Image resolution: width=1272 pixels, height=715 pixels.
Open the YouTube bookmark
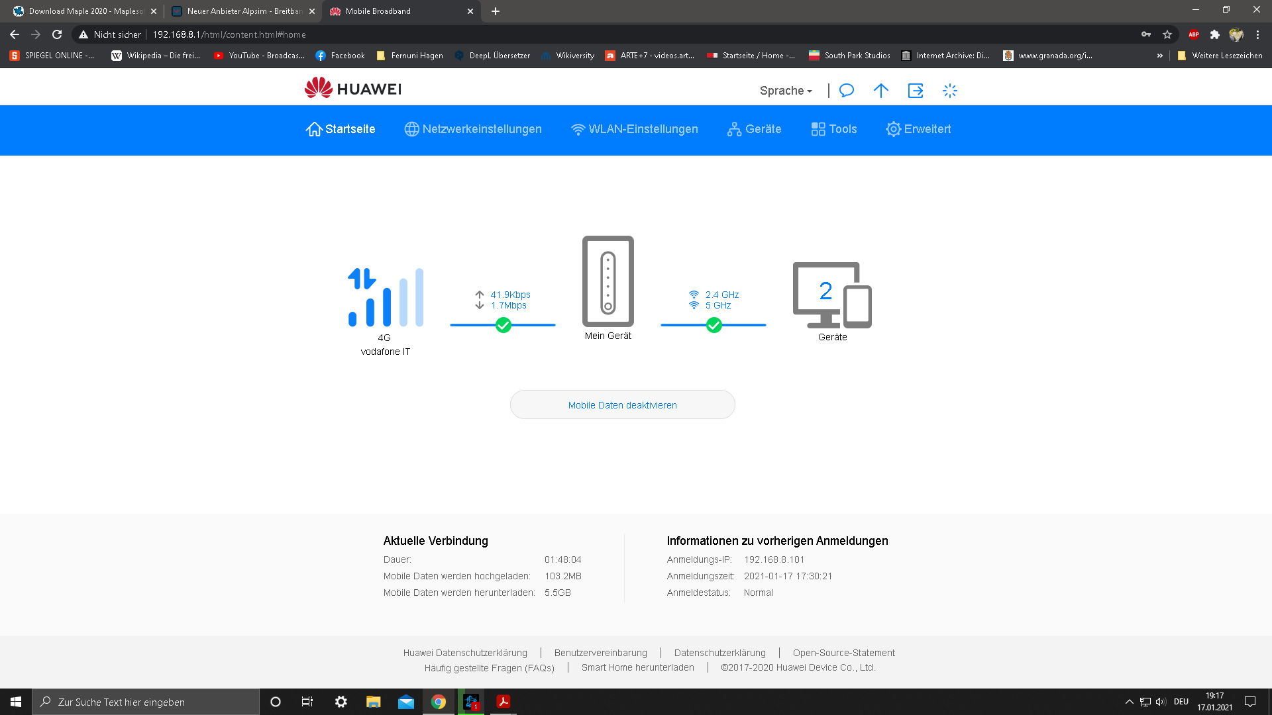pos(259,56)
